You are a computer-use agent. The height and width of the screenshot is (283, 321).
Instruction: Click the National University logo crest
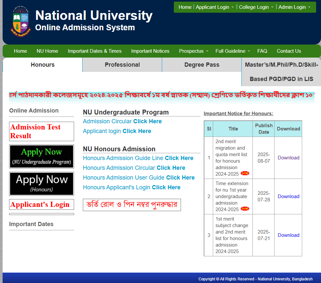pyautogui.click(x=20, y=21)
